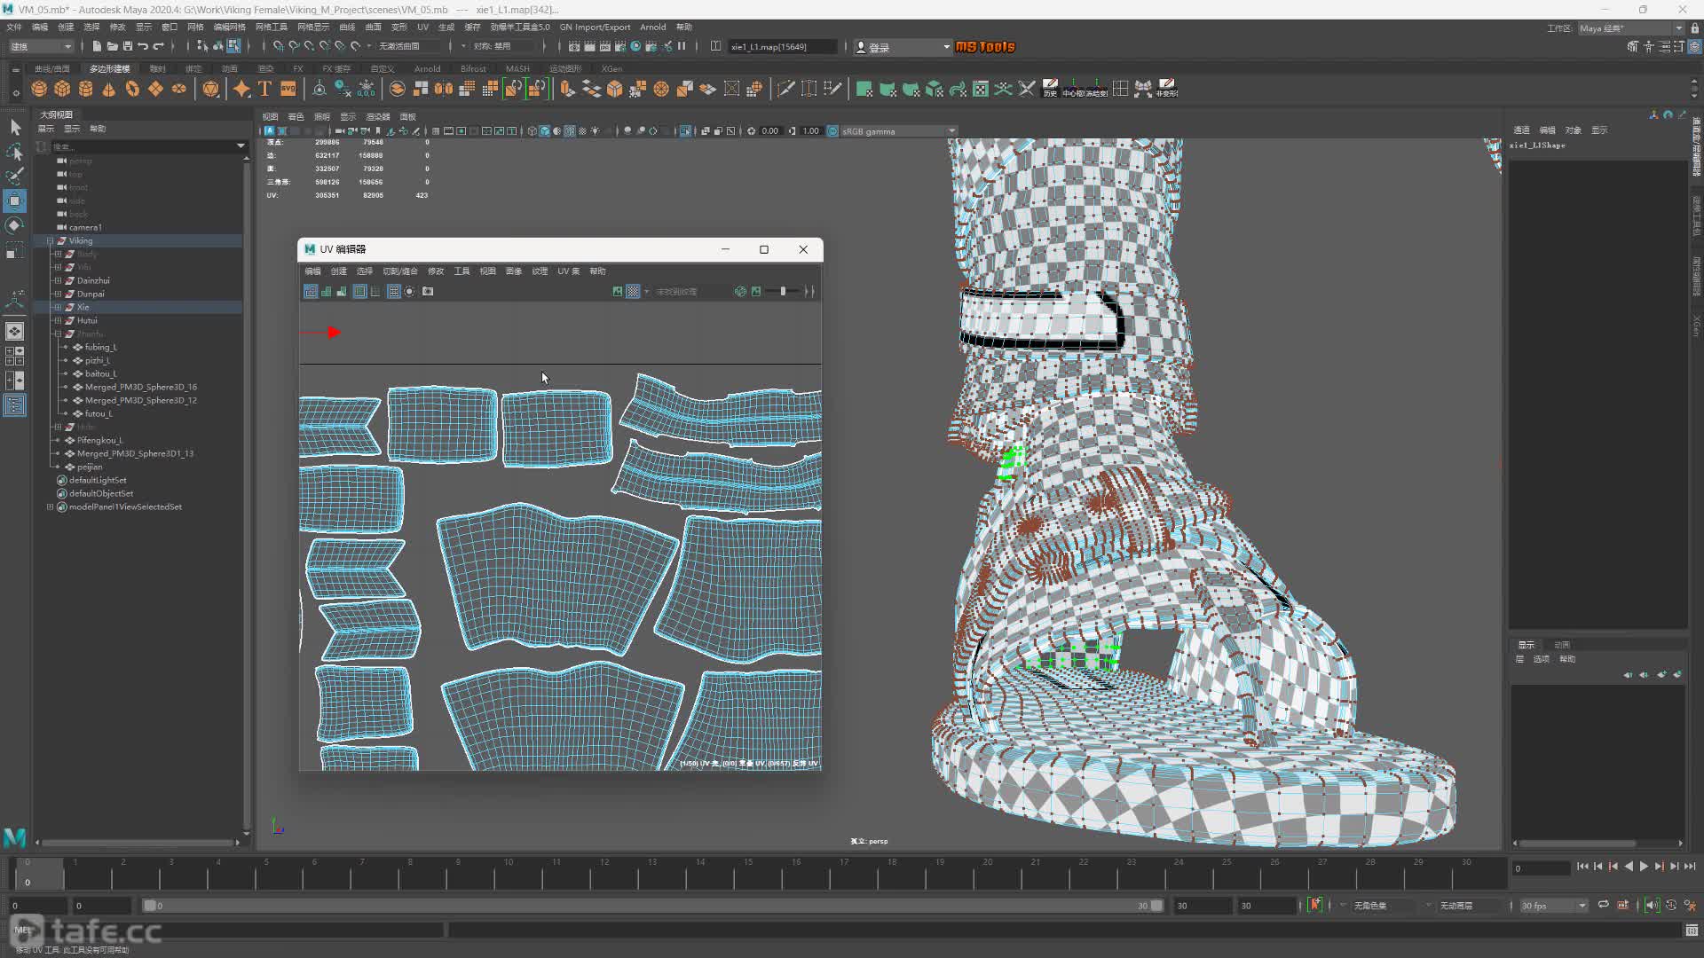Select the Rotate tool in toolbox
The height and width of the screenshot is (958, 1704).
coord(15,225)
